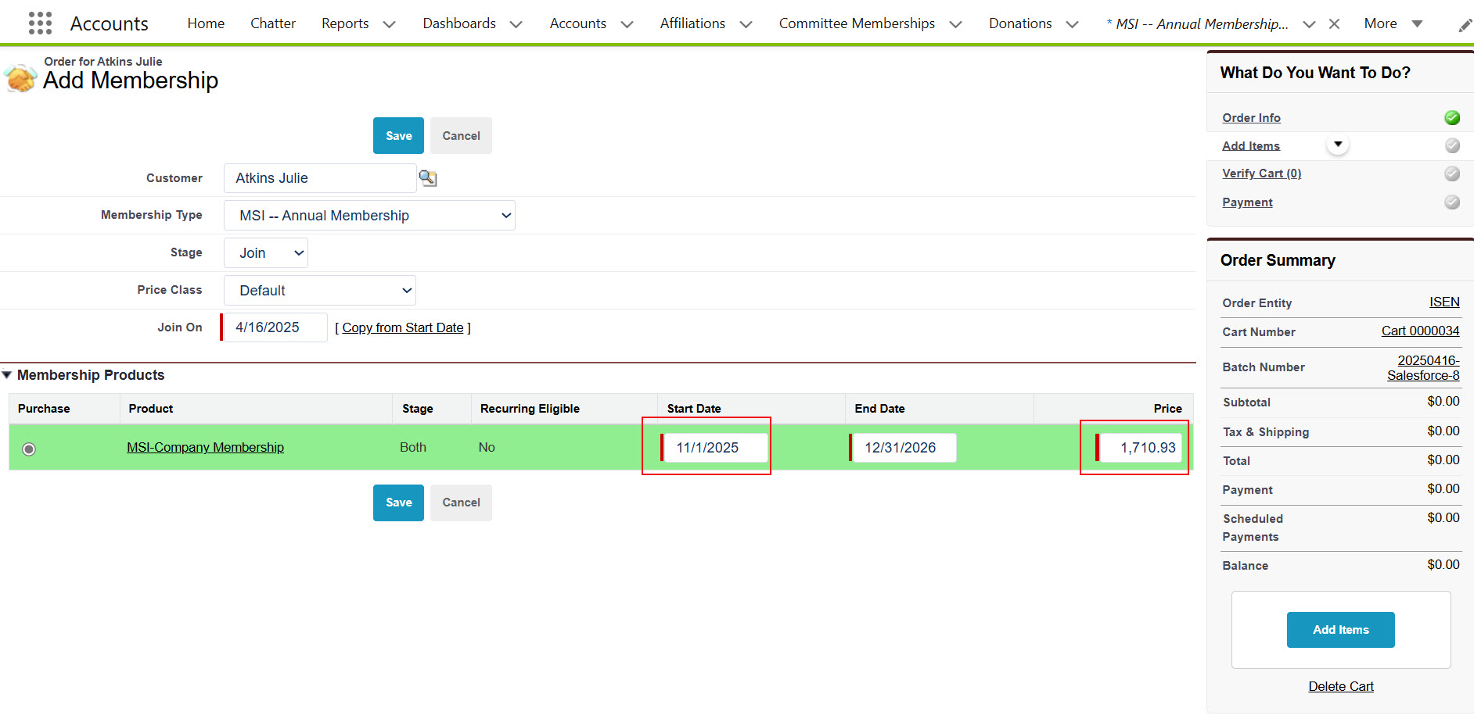Click the Customer lookup magnifier icon
The image size is (1474, 719).
click(x=428, y=178)
